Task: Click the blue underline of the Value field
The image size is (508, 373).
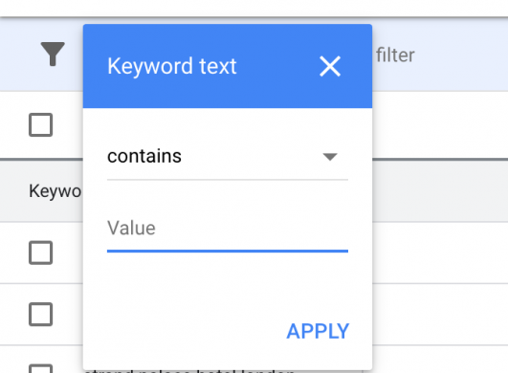Action: point(228,251)
